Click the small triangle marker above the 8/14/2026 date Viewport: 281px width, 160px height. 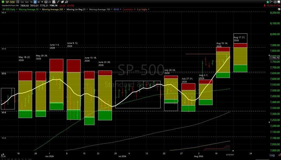[x=233, y=151]
